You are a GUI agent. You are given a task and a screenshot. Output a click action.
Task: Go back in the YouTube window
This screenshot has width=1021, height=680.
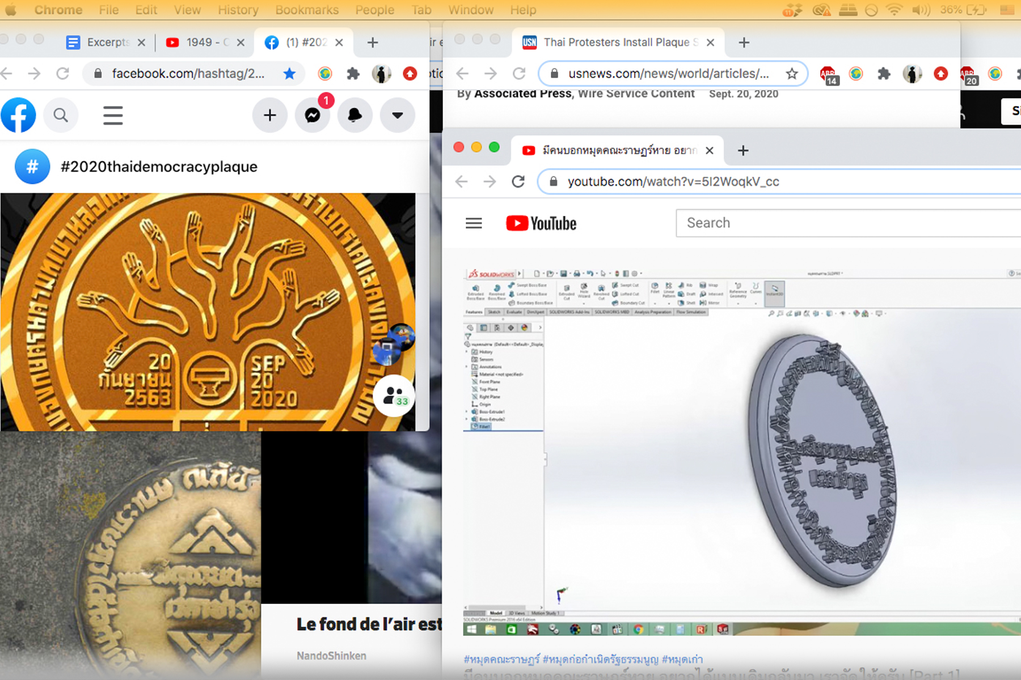[x=462, y=181]
